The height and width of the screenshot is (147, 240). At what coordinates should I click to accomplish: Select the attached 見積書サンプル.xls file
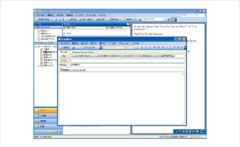tap(73, 70)
